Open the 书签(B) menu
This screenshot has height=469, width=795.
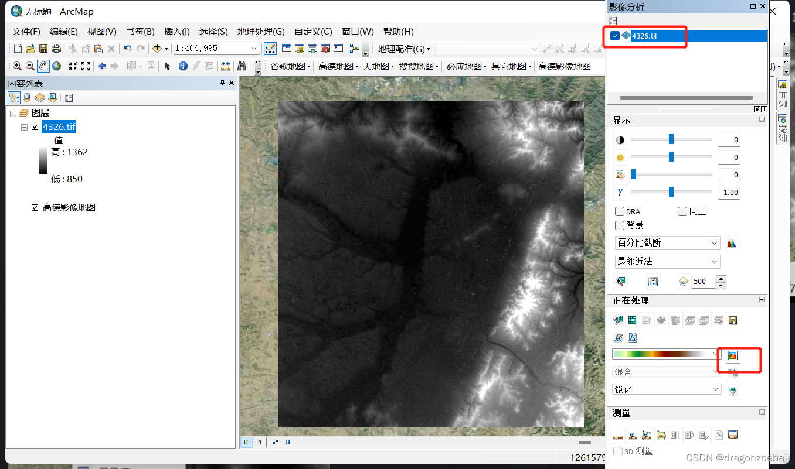coord(139,31)
